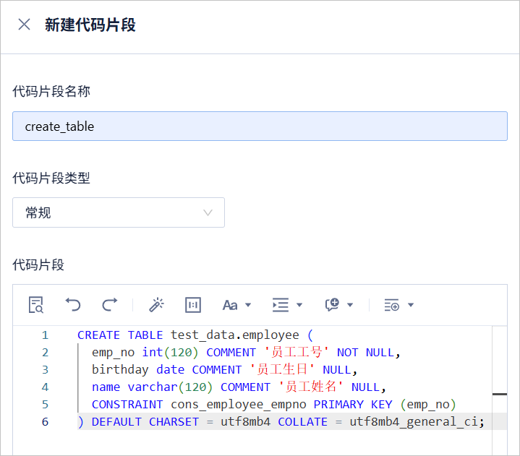Click the find and replace toolbar icon
The image size is (520, 456).
(x=36, y=305)
